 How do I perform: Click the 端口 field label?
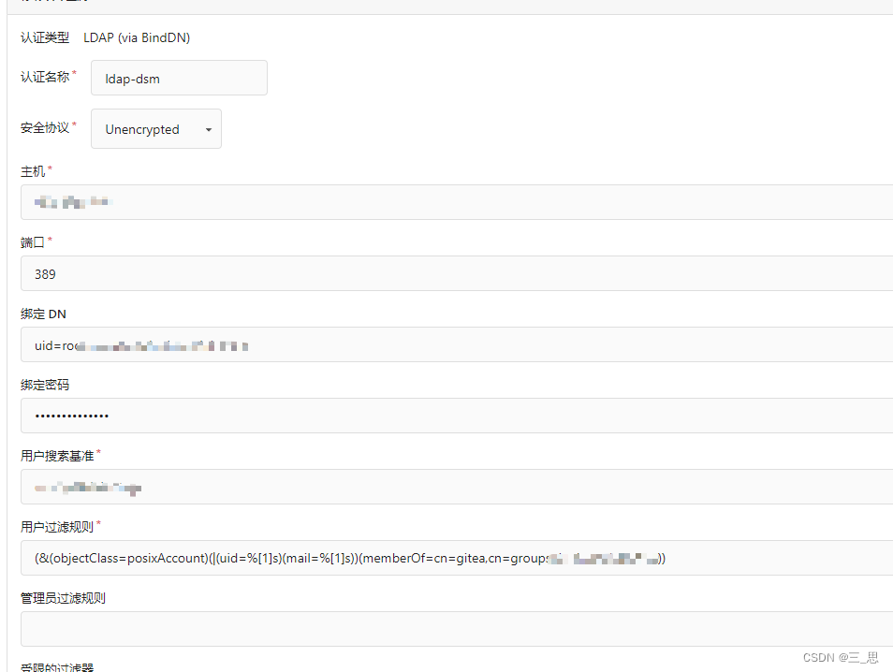[33, 243]
